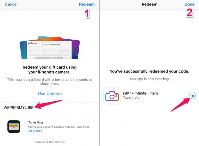
Task: Click the WEPRP3MYLJ6R code field
Action: pyautogui.click(x=50, y=108)
